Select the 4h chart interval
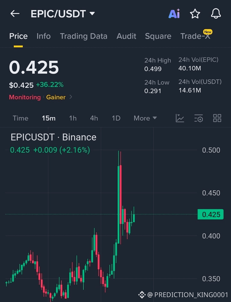 [x=94, y=118]
